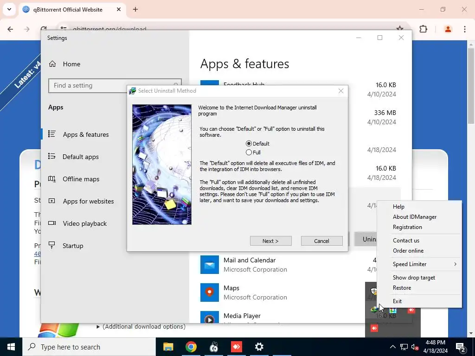Image resolution: width=475 pixels, height=356 pixels.
Task: Click the Apps & features list icon
Action: point(52,134)
